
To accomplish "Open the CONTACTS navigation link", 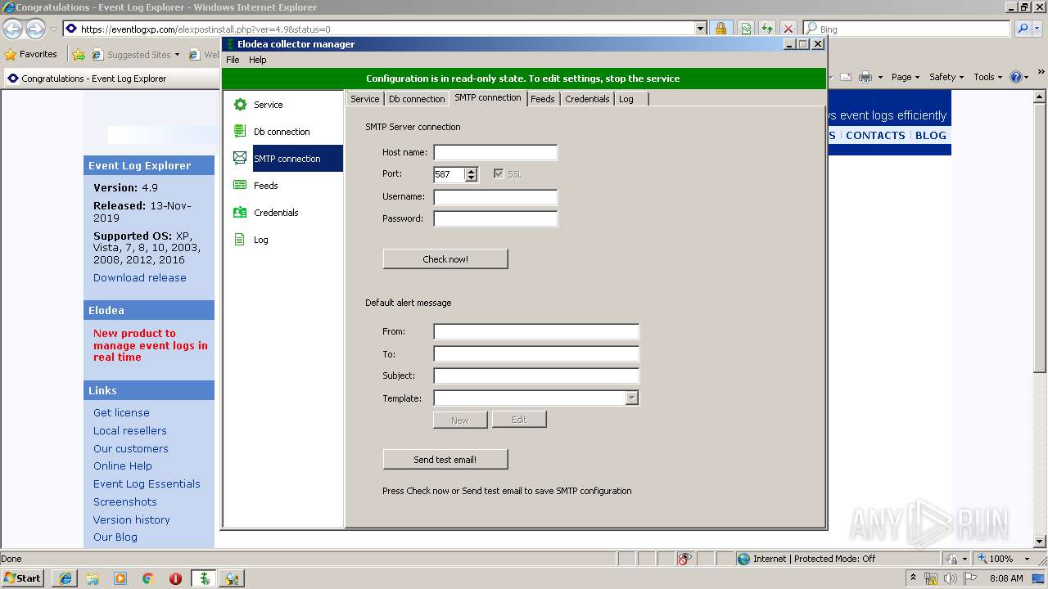I will 875,136.
